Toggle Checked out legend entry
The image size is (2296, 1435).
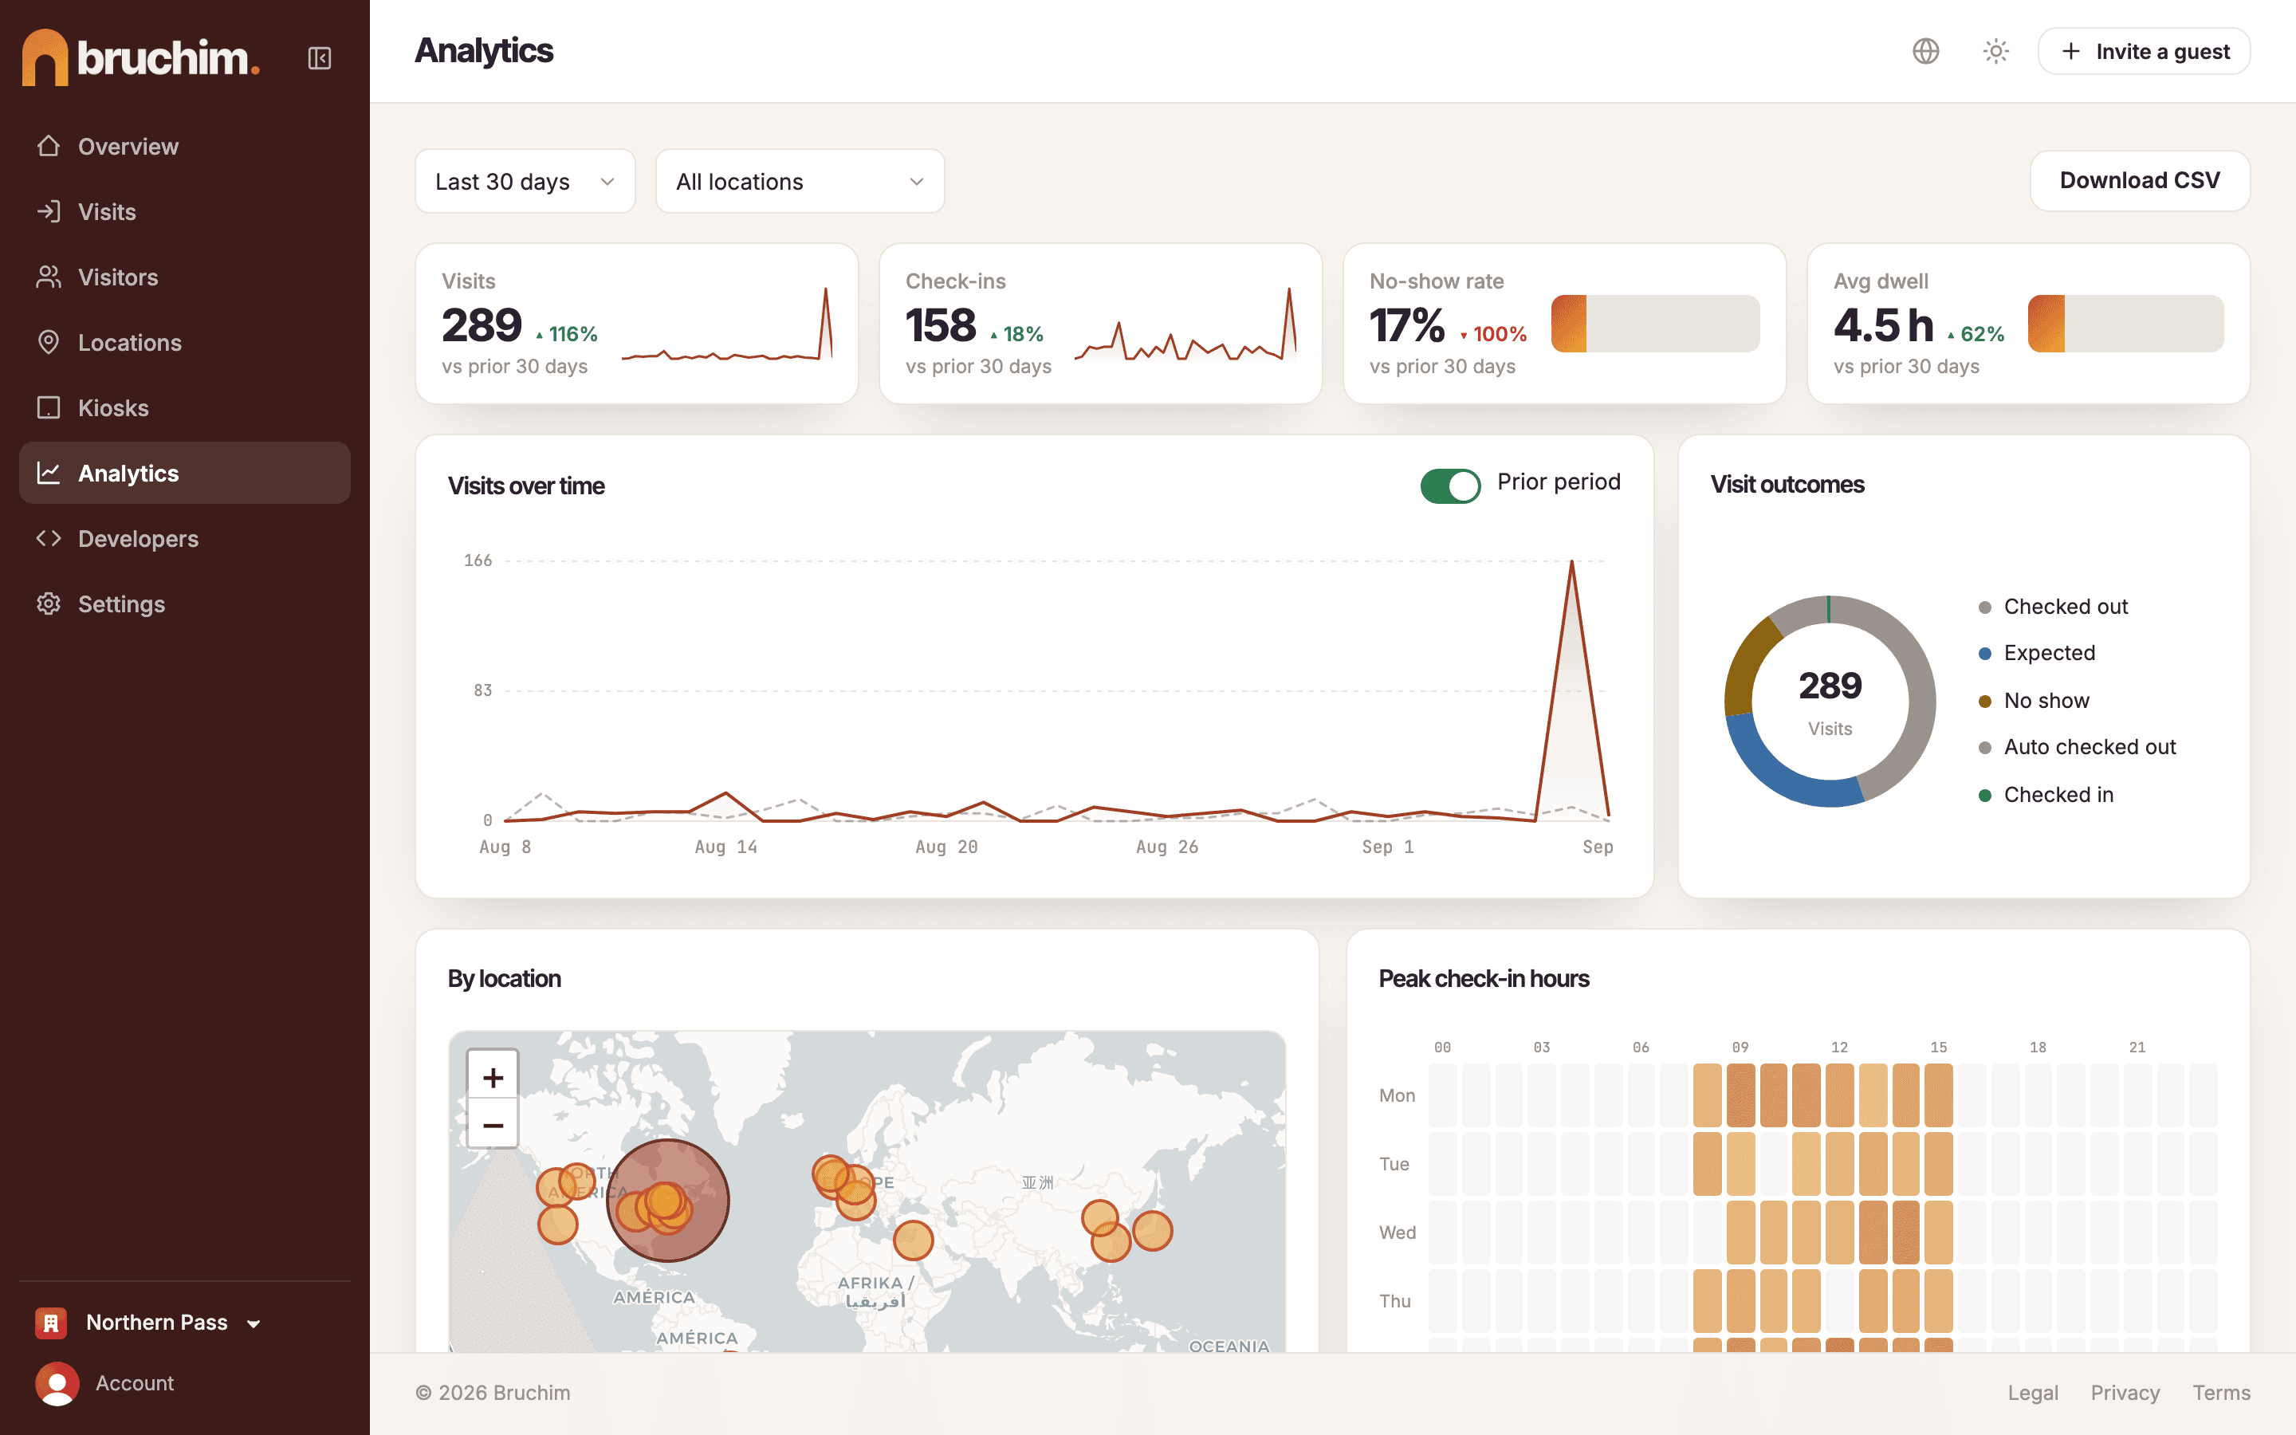pyautogui.click(x=2053, y=607)
